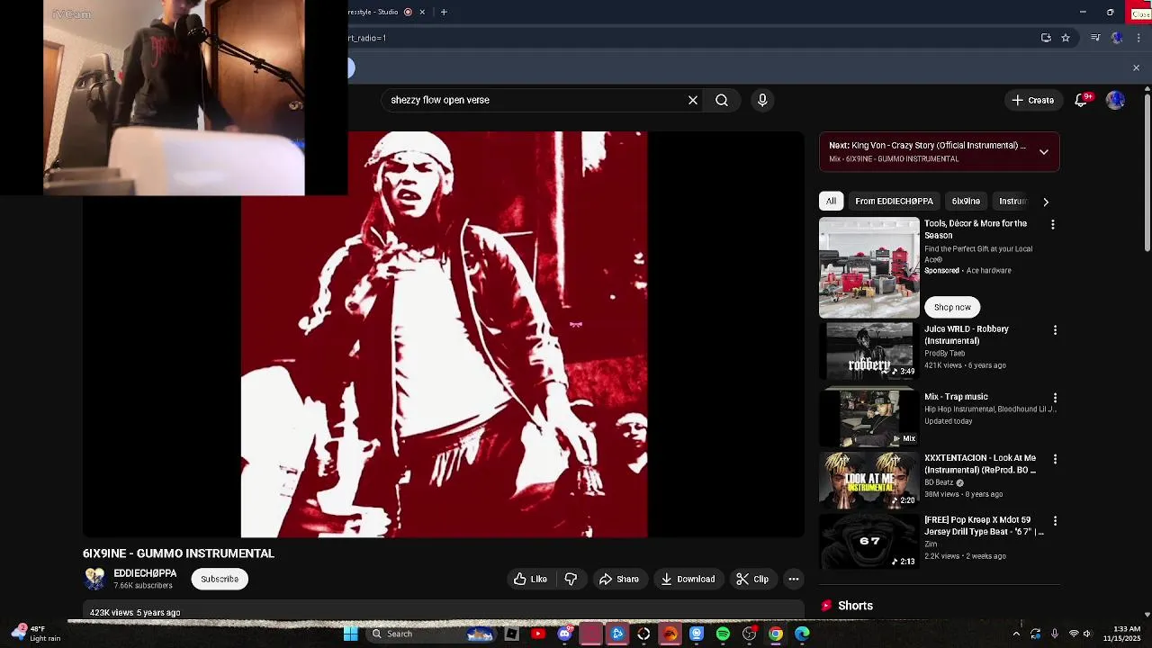This screenshot has height=648, width=1152.
Task: Click the video title '6IX9INE - GUMMO INSTRUMENTAL'
Action: click(x=178, y=553)
